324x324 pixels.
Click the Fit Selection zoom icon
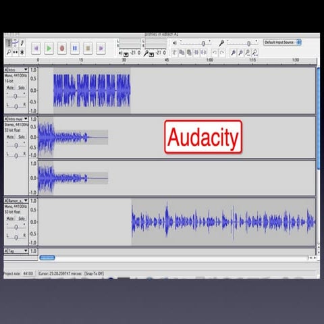[x=248, y=53]
